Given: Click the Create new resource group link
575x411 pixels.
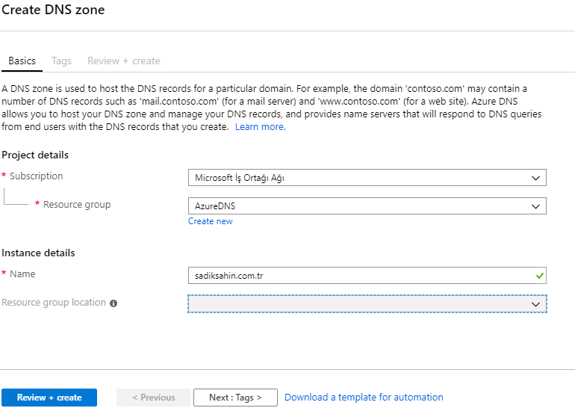Looking at the screenshot, I should [x=211, y=221].
